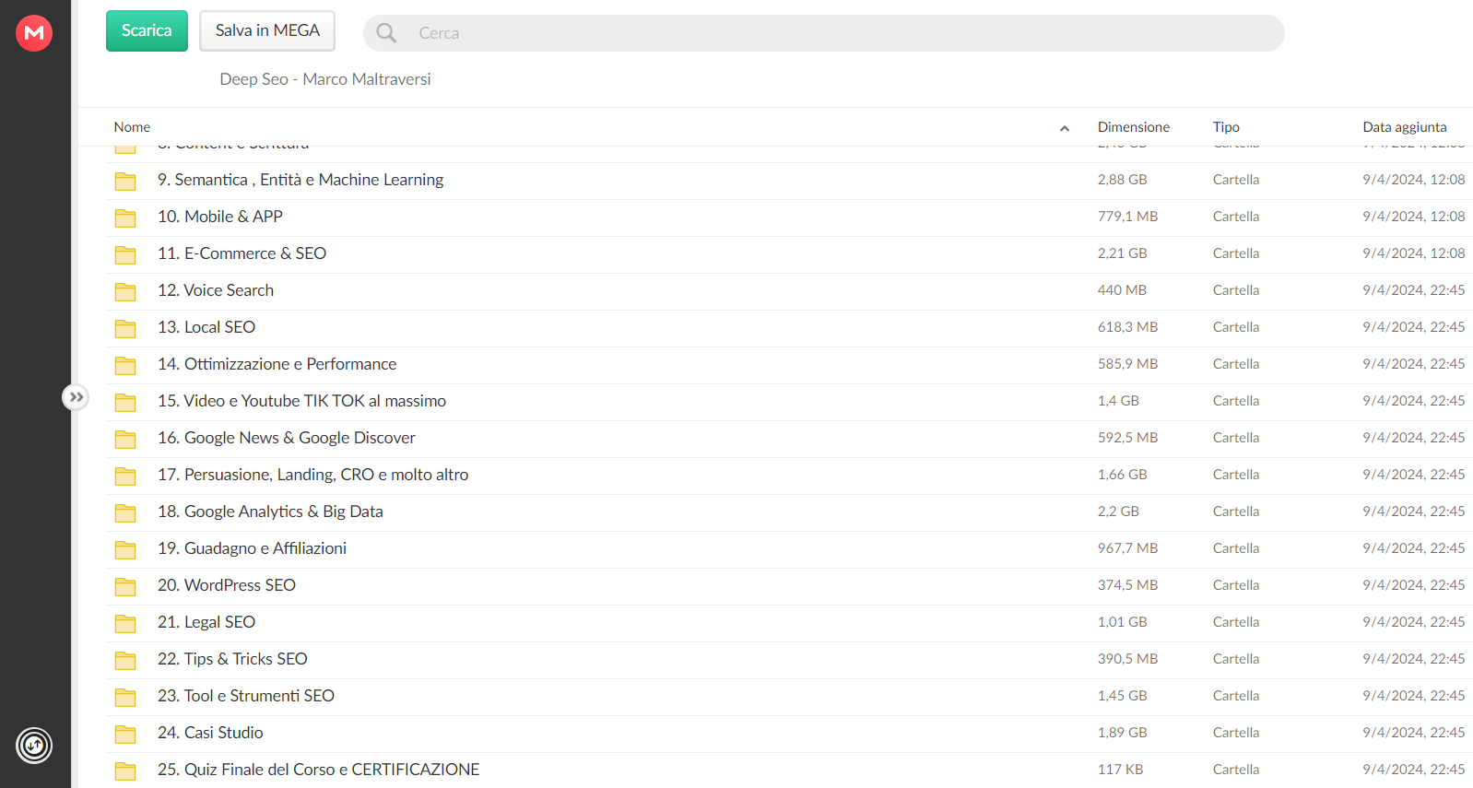
Task: Click the folder icon for 21. Legal SEO
Action: pyautogui.click(x=125, y=623)
